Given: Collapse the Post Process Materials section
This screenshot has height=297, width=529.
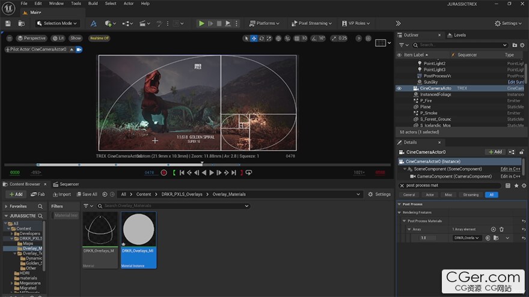Looking at the screenshot, I should (x=404, y=221).
